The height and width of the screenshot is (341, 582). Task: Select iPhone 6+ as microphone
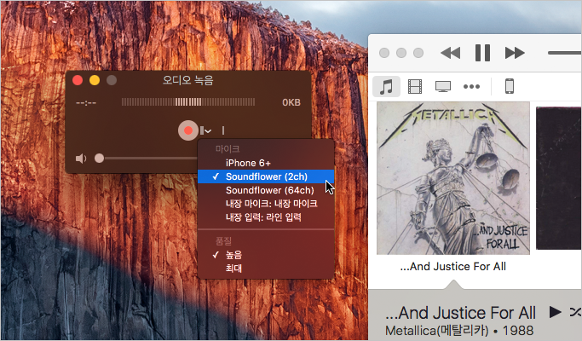266,163
